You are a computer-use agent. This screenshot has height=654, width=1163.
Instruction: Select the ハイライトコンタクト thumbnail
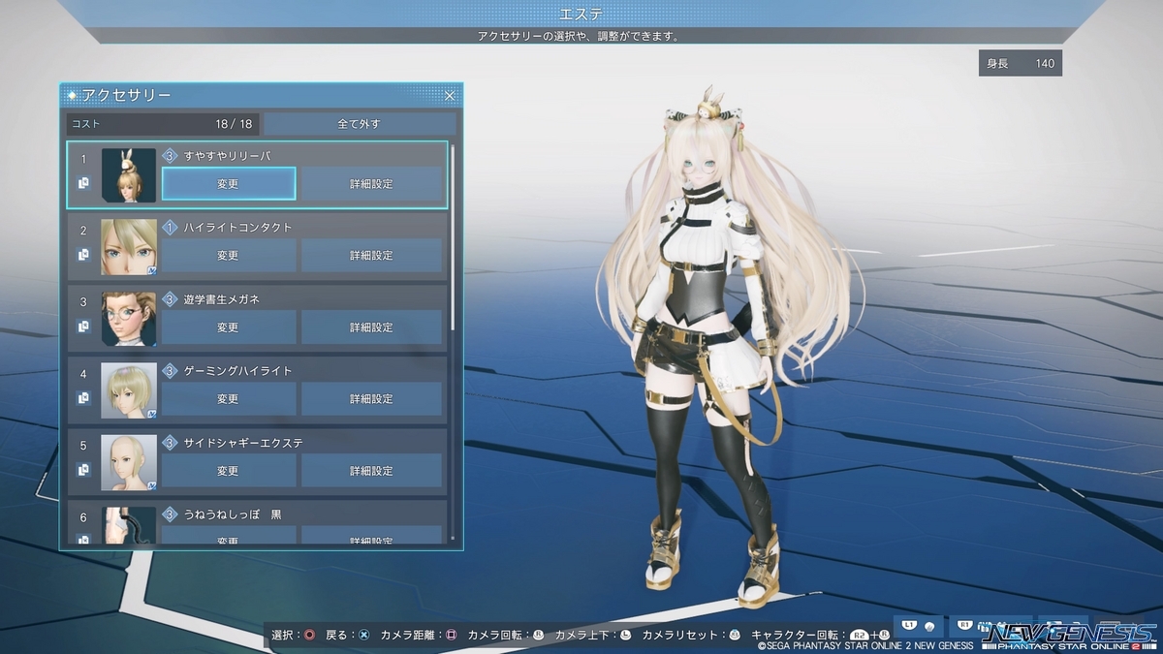[128, 247]
